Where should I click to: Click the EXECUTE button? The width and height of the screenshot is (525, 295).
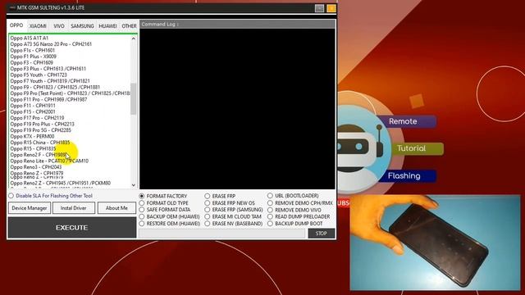[x=72, y=228]
